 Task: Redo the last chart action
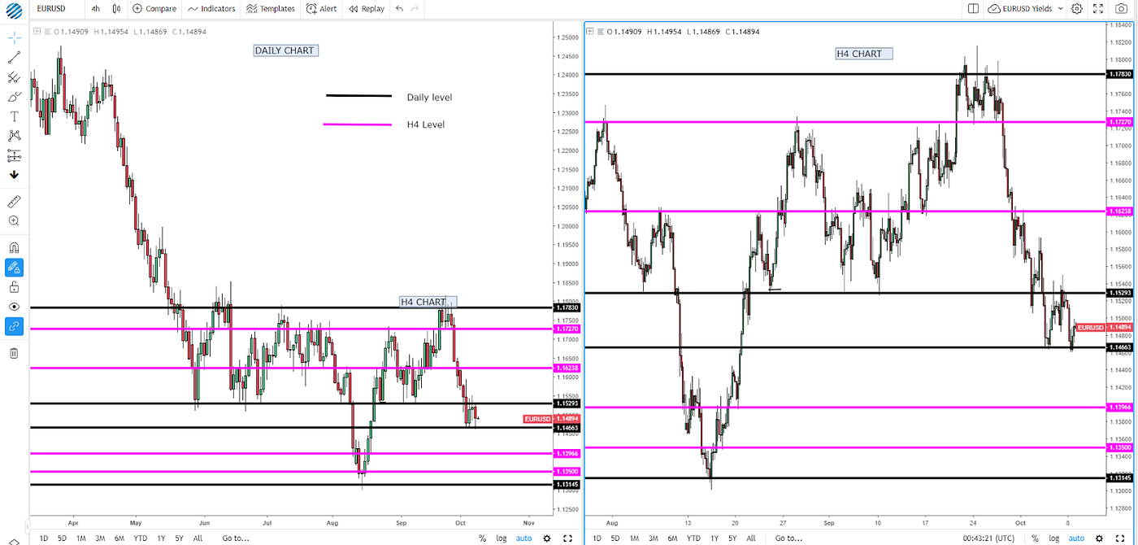pos(415,9)
